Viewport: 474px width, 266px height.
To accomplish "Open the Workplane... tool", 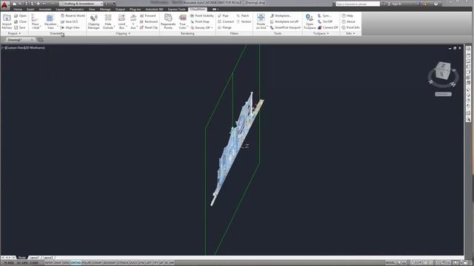I will click(x=281, y=16).
